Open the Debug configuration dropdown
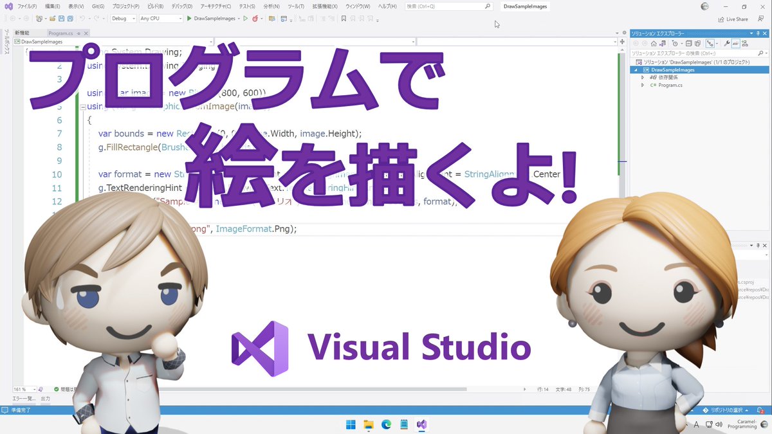772x434 pixels. click(x=124, y=19)
